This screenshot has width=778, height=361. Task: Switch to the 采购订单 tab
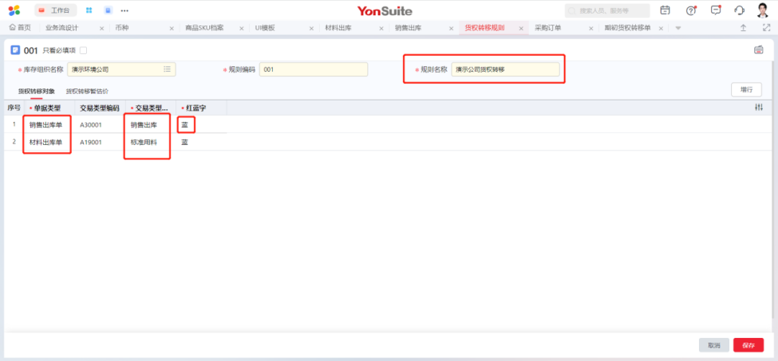pyautogui.click(x=548, y=27)
